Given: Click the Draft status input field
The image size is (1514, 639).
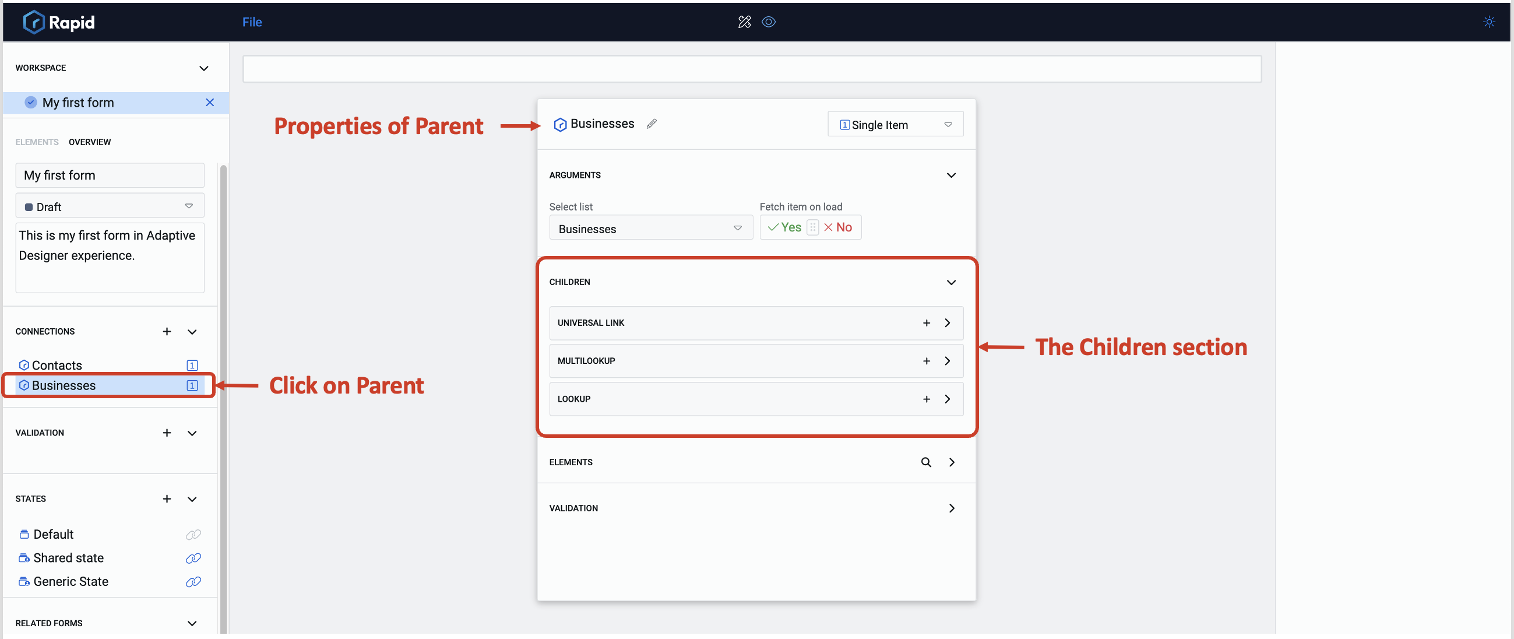Looking at the screenshot, I should pos(109,206).
